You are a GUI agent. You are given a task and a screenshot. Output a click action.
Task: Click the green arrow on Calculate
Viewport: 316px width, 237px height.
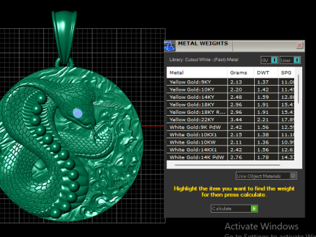(254, 209)
